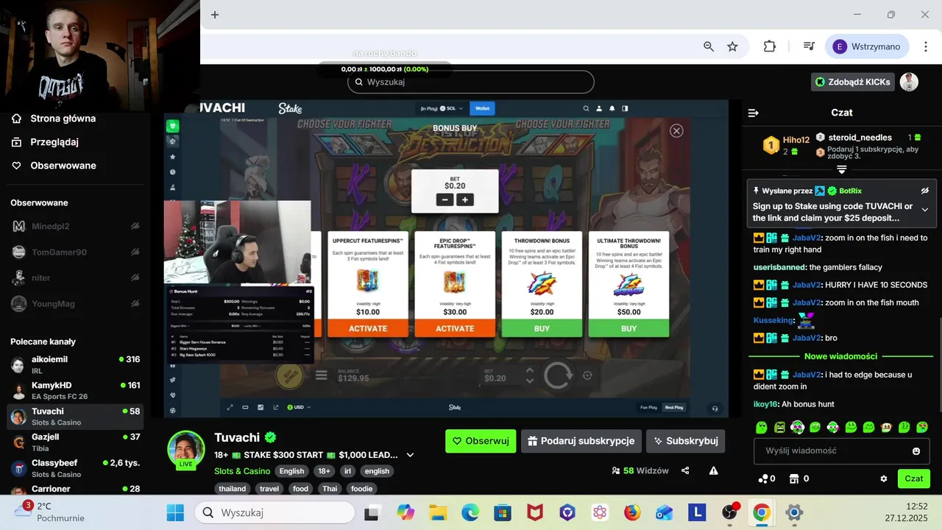Open the emoji picker in chat input
942x530 pixels.
pyautogui.click(x=916, y=451)
